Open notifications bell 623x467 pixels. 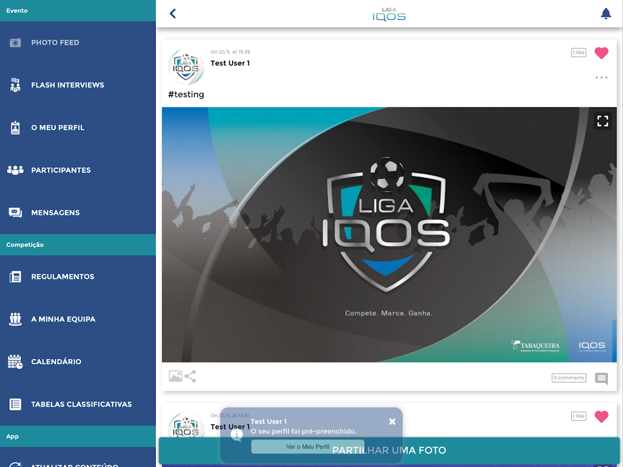click(605, 13)
